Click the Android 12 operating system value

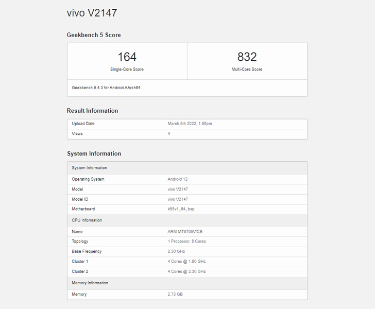point(177,179)
